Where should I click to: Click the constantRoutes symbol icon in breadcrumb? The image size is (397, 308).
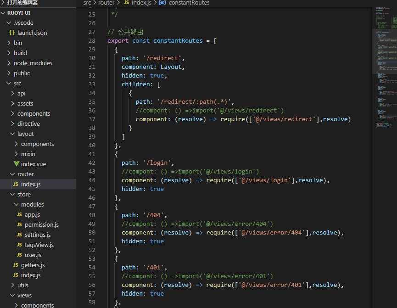(x=162, y=3)
